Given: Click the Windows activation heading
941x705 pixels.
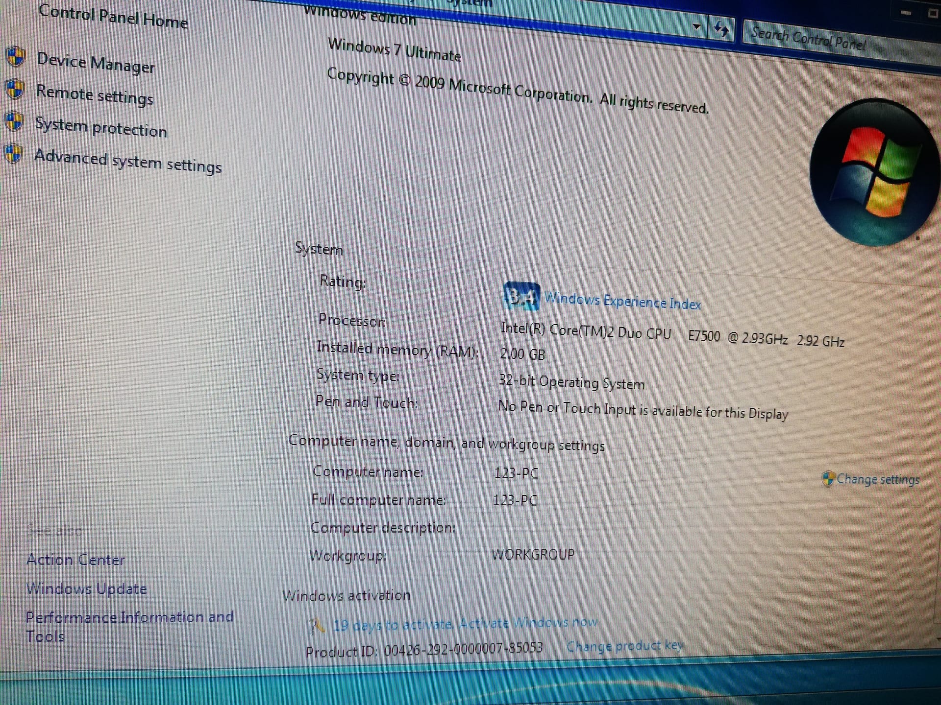Looking at the screenshot, I should pos(347,595).
